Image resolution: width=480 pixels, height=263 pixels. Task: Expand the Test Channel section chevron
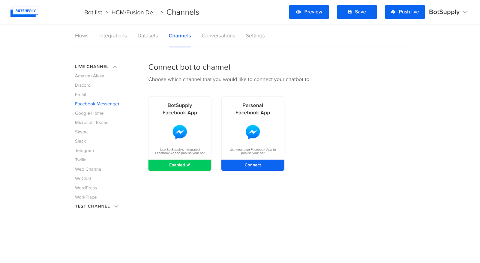(116, 206)
